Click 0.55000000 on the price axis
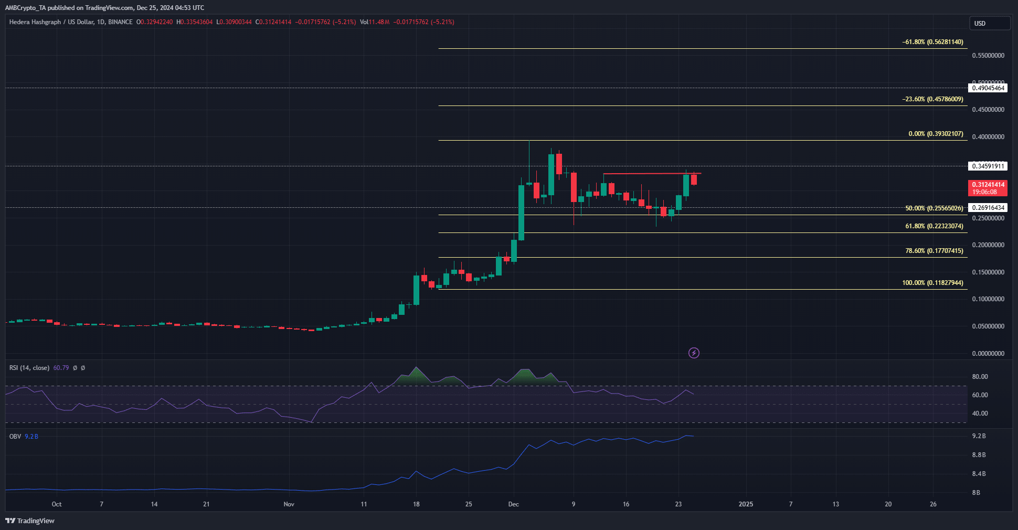Image resolution: width=1018 pixels, height=530 pixels. click(x=988, y=56)
